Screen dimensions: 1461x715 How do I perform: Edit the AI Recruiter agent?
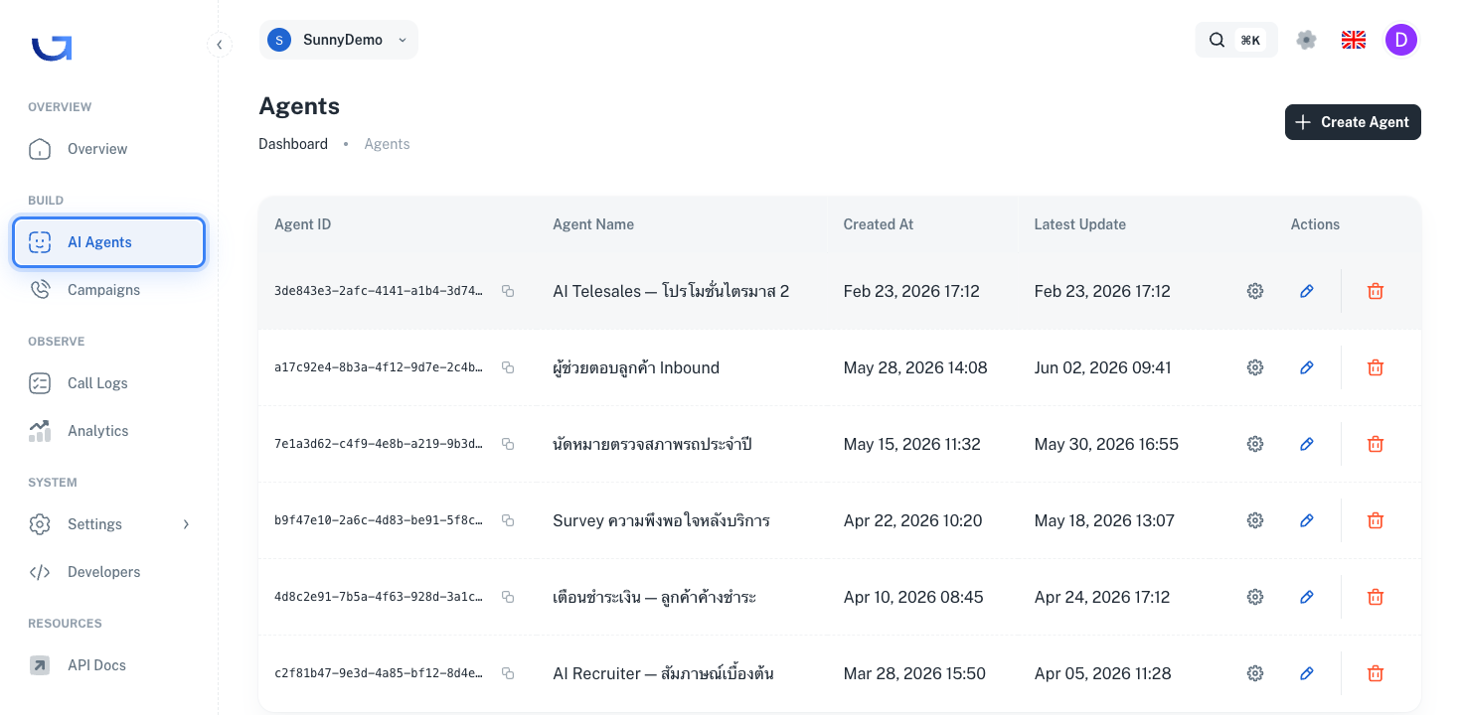(x=1307, y=673)
